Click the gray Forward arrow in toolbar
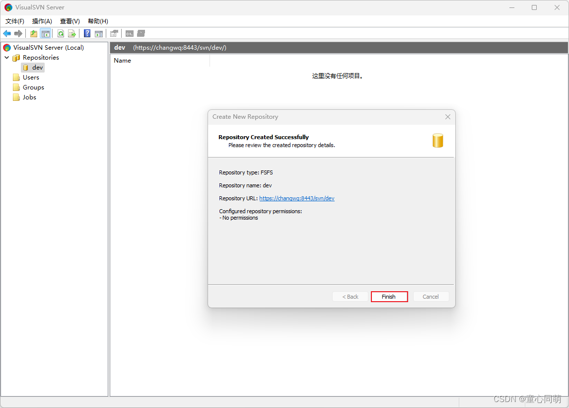 click(18, 34)
